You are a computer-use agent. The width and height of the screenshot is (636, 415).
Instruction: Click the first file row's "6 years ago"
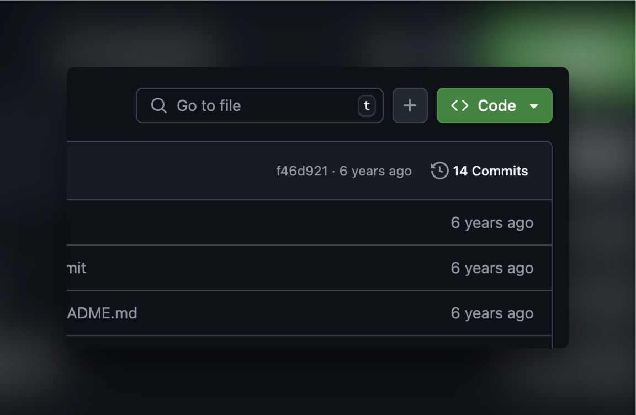[492, 223]
